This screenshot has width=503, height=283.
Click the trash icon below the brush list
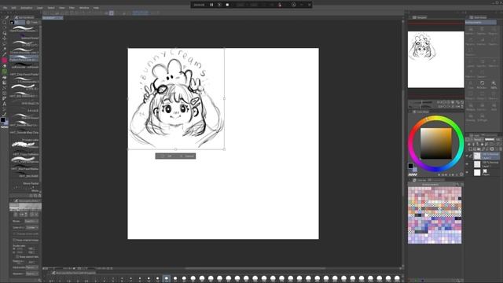40,196
